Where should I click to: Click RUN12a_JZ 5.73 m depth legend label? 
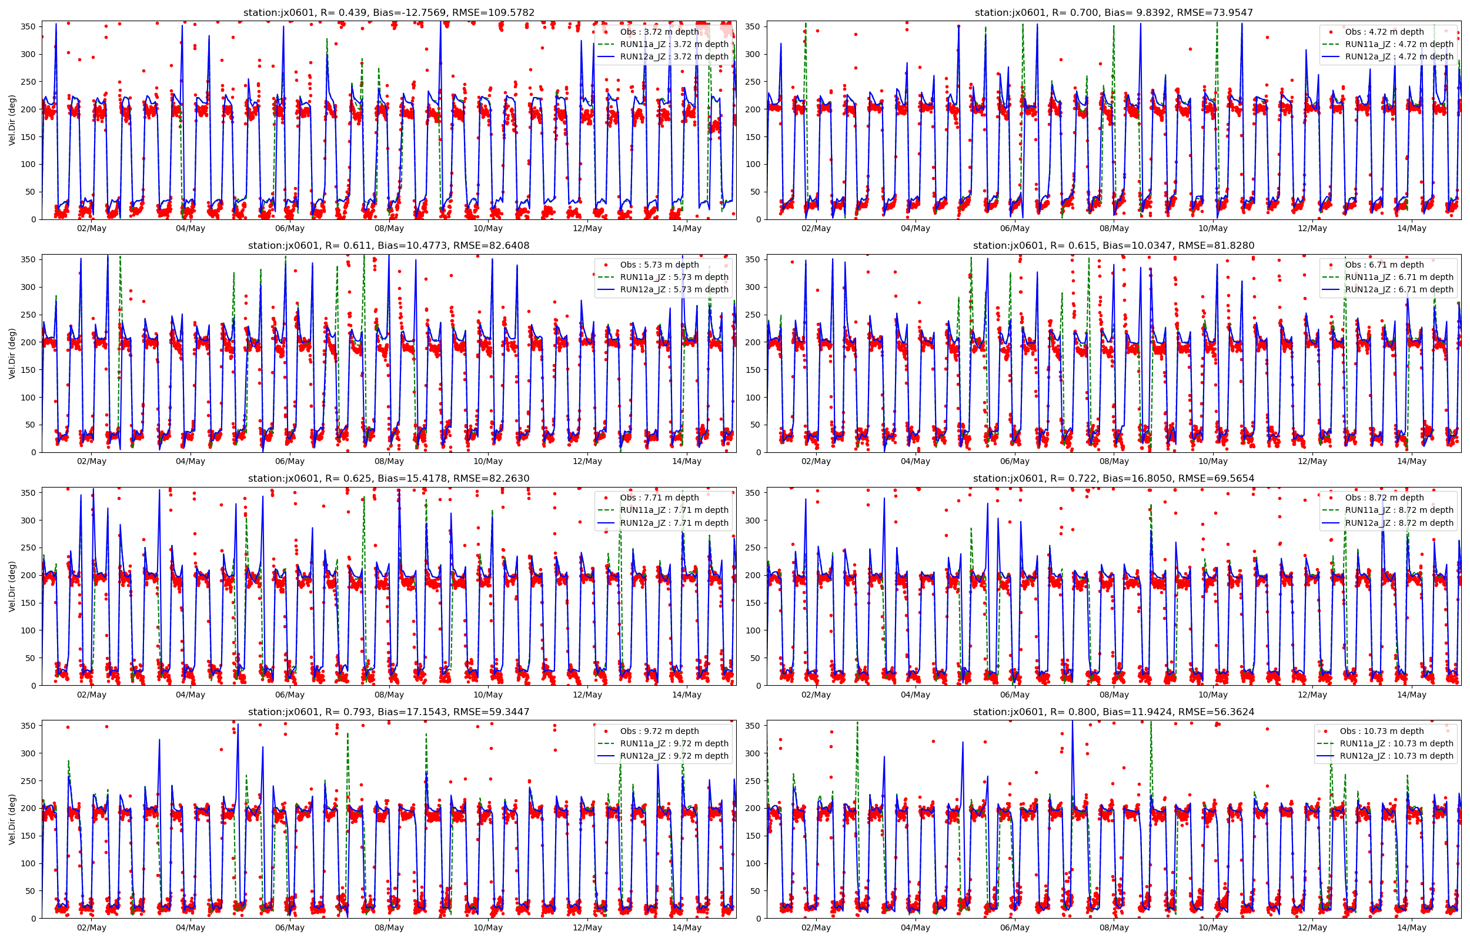point(674,289)
